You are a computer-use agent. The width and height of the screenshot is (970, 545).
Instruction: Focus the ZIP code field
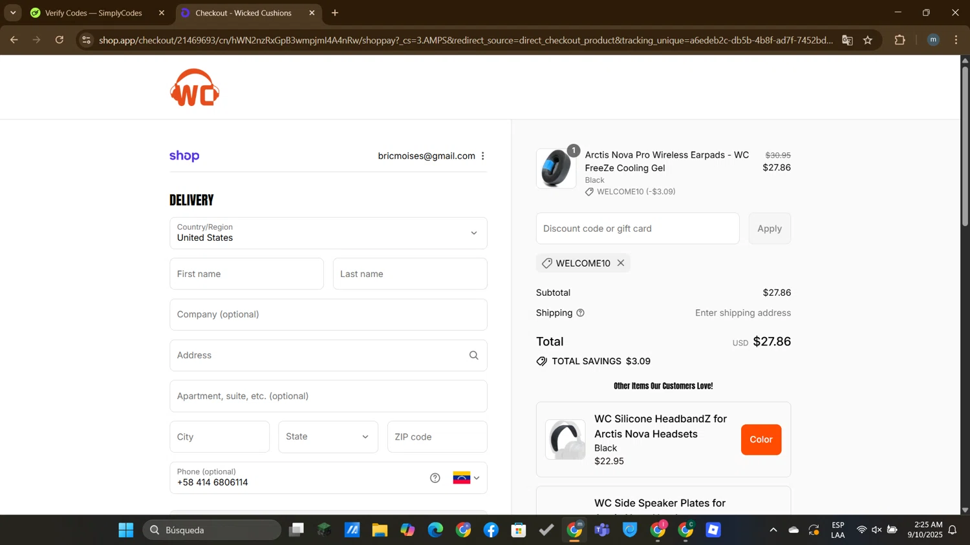pyautogui.click(x=437, y=437)
